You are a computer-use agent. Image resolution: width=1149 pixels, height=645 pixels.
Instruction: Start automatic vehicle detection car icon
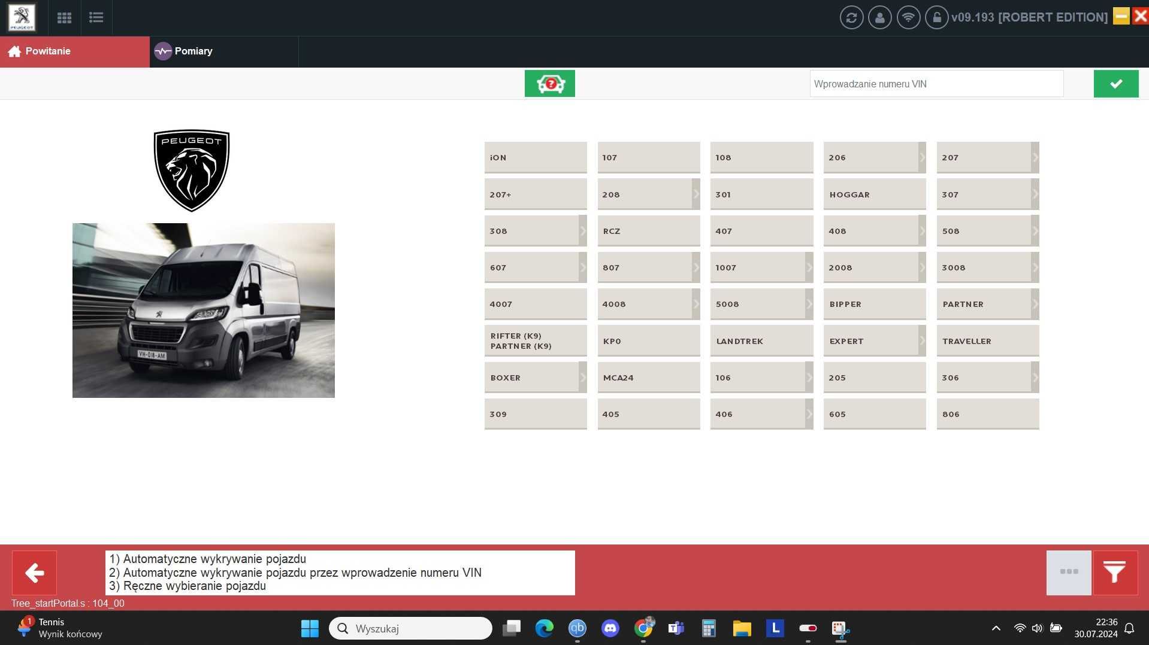[x=549, y=83]
